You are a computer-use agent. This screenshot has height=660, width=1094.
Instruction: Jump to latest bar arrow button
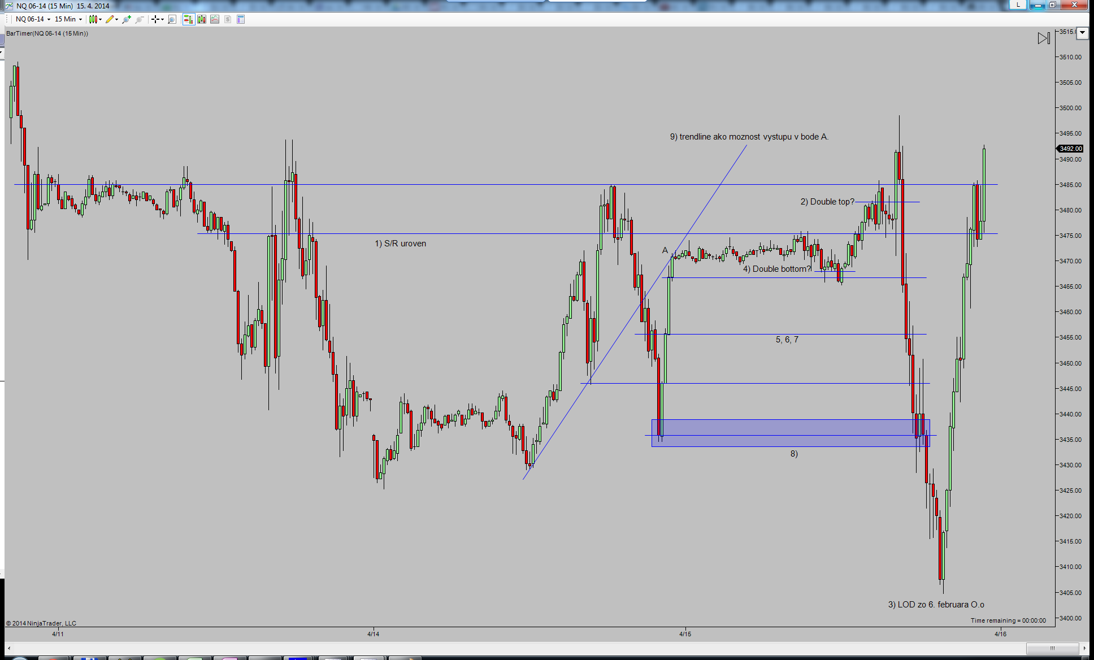1044,38
